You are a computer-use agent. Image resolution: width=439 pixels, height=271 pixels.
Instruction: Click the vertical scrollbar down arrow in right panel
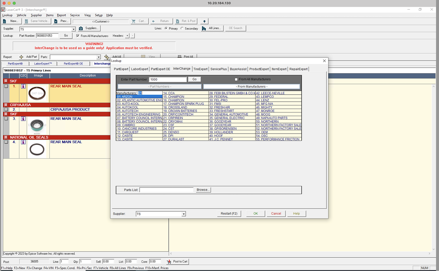pyautogui.click(x=433, y=249)
